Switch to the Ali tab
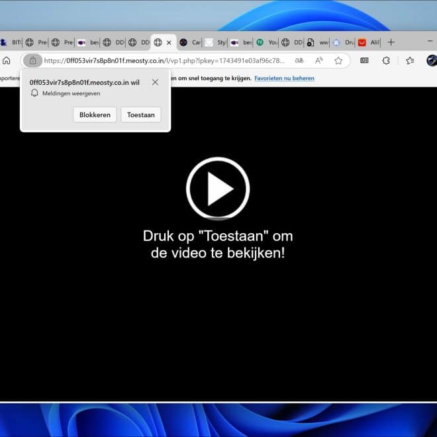The image size is (437, 437). 368,42
